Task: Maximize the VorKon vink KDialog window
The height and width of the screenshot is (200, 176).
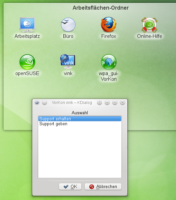Action: 115,102
